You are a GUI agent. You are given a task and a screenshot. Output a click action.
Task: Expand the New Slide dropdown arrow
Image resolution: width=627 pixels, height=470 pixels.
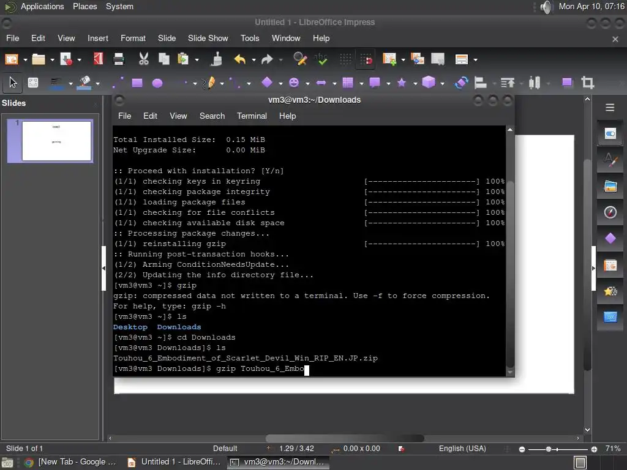click(403, 60)
